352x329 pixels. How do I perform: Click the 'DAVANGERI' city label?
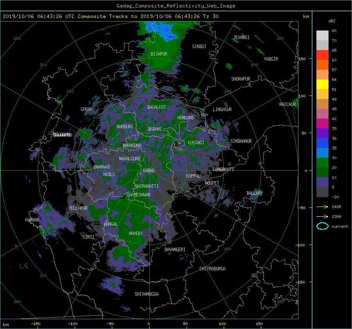[x=175, y=250]
